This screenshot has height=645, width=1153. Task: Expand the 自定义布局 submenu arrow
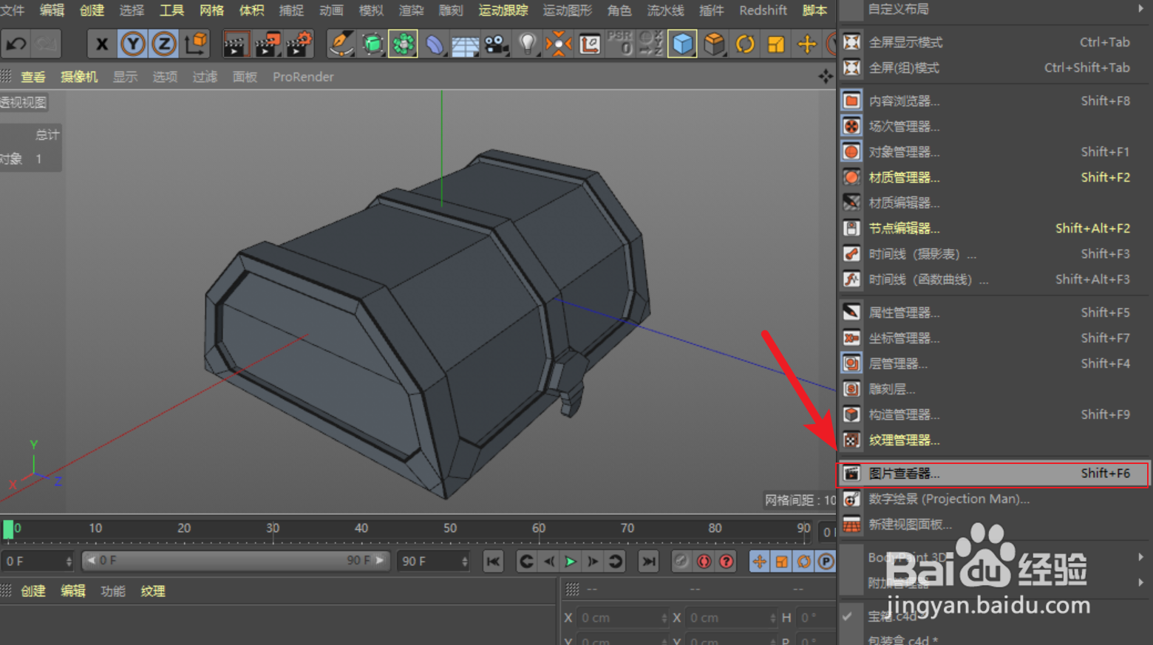pyautogui.click(x=1141, y=9)
